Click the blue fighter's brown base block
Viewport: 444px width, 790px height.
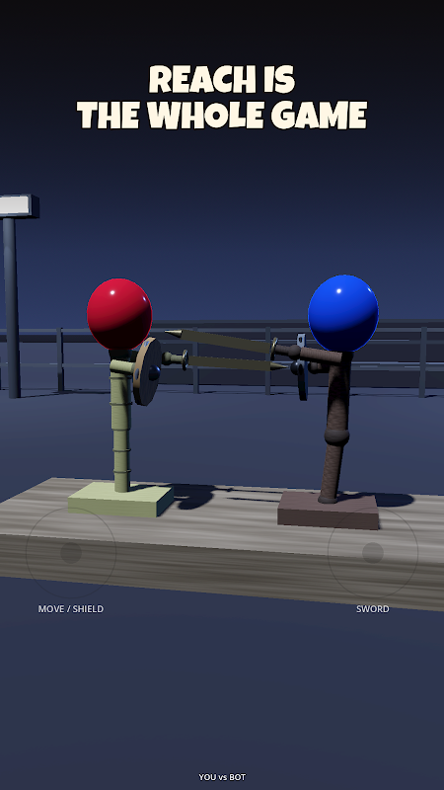tap(329, 511)
